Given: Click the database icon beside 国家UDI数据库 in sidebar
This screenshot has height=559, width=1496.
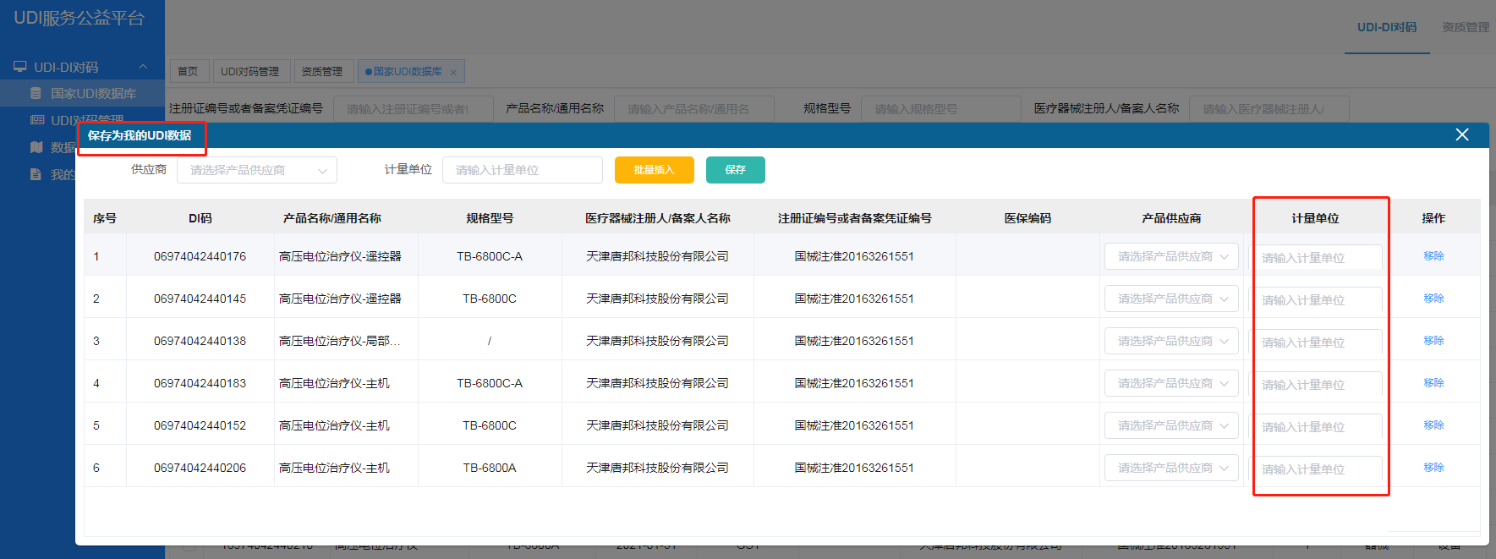Looking at the screenshot, I should pyautogui.click(x=36, y=93).
